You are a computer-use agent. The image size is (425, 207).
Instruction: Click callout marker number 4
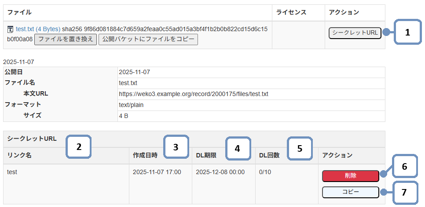click(237, 148)
